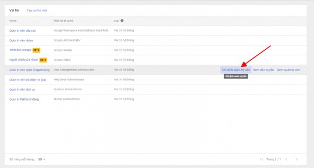Image resolution: width=314 pixels, height=168 pixels.
Task: Select the Loại column header
Action: 116,21
